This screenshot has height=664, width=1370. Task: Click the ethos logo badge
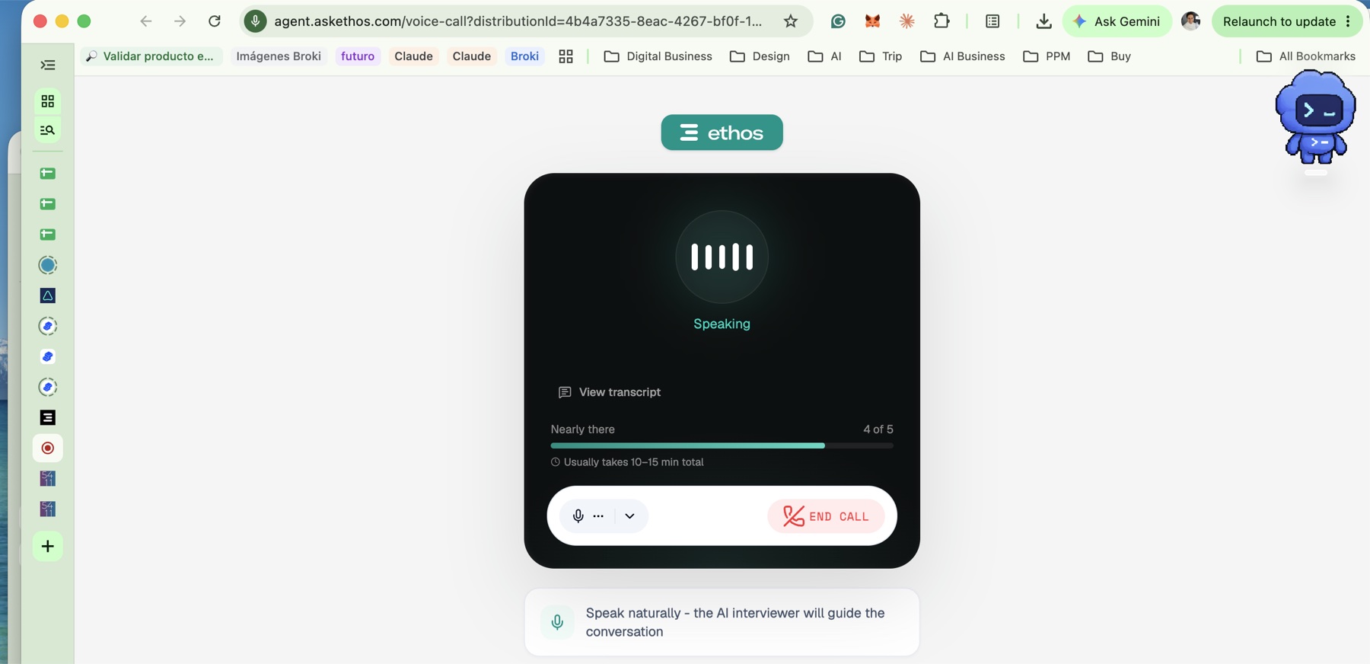tap(722, 132)
